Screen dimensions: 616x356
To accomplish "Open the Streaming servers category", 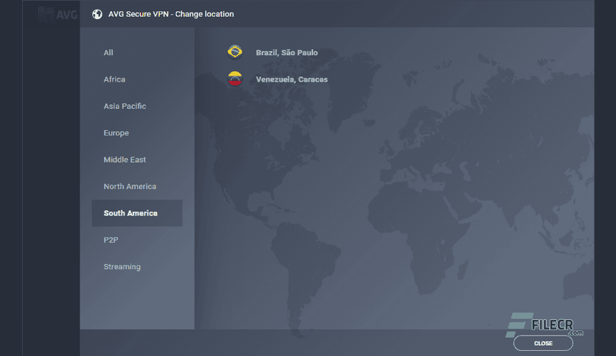I will click(122, 266).
